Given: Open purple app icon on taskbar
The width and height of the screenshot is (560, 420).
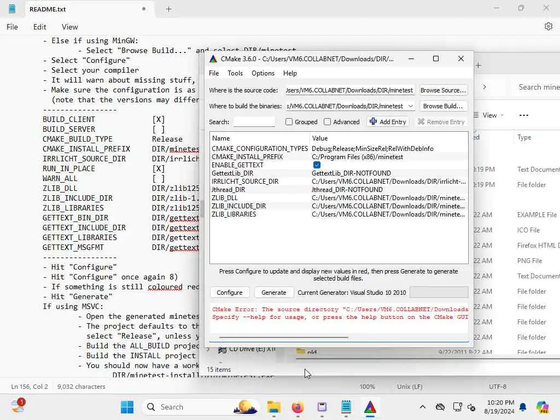Looking at the screenshot, I should click(x=322, y=407).
